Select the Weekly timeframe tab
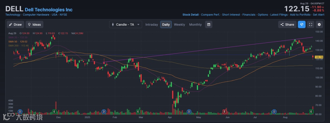 [x=179, y=24]
